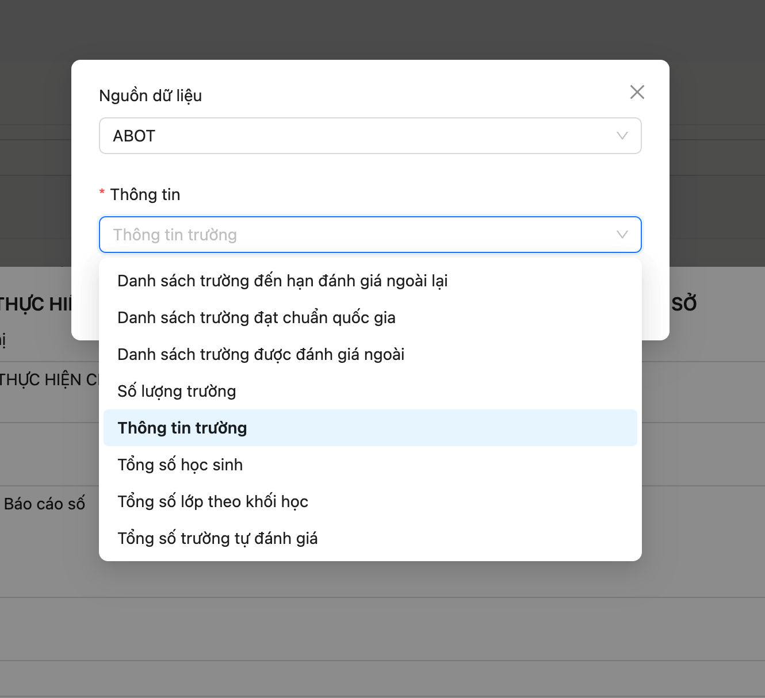The height and width of the screenshot is (698, 765).
Task: Close the data source dialog
Action: point(637,92)
